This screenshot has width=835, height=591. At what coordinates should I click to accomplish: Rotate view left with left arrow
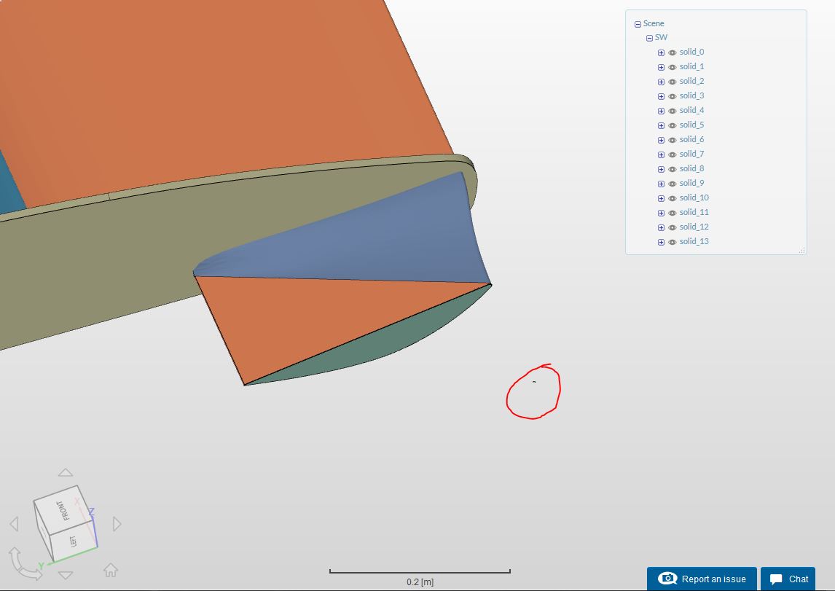click(x=15, y=524)
